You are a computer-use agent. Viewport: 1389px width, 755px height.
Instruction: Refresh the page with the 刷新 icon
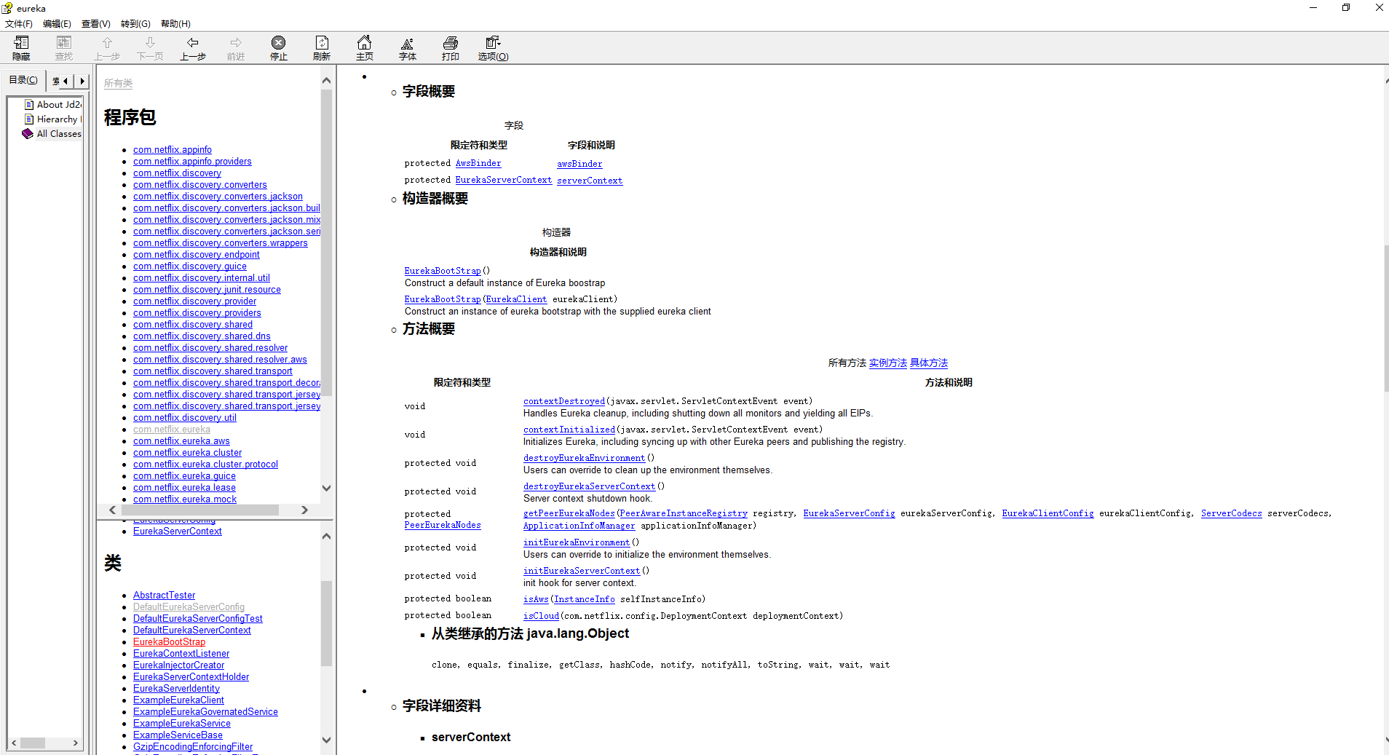tap(322, 43)
